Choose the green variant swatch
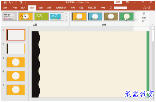This screenshot has height=102, width=156. (126, 16)
